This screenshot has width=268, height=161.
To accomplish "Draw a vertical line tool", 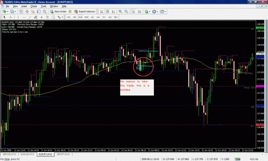I will click(x=18, y=17).
